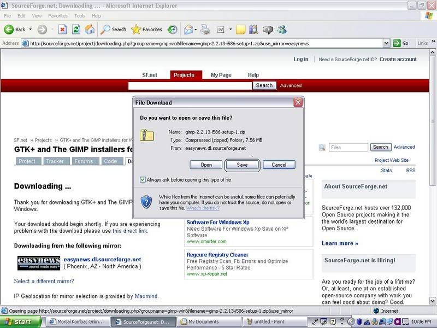Open the Project Web Site link

[x=391, y=160]
